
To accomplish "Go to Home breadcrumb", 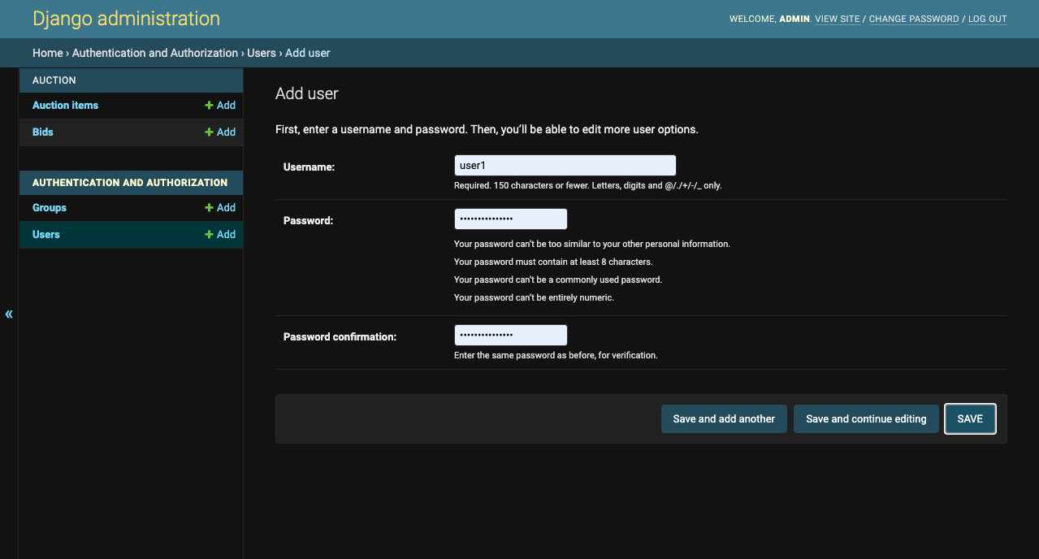I will 48,53.
